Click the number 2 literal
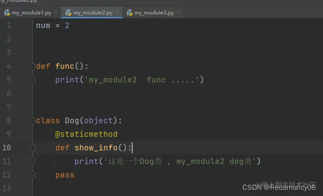This screenshot has height=196, width=323. click(67, 25)
